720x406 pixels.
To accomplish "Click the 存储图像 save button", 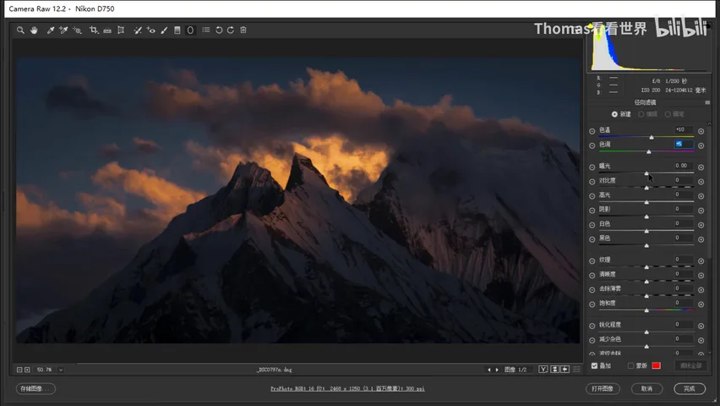I will pos(35,388).
